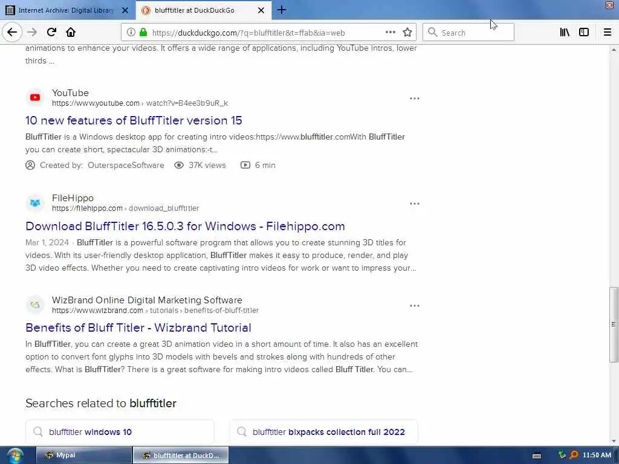Close the Internet Archive tab
Viewport: 619px width, 464px height.
tap(125, 10)
